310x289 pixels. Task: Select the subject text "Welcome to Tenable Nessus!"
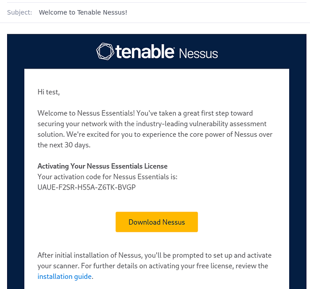point(83,12)
